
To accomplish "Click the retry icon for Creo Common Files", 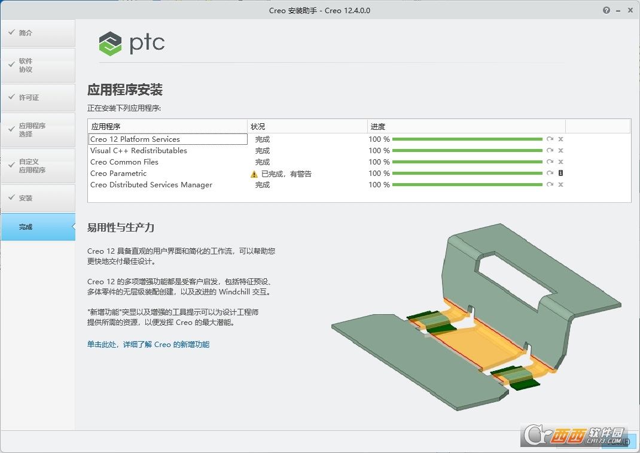I will coord(550,162).
